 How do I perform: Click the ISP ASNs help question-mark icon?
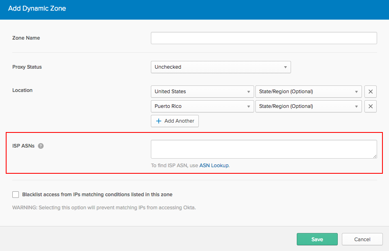tap(41, 146)
